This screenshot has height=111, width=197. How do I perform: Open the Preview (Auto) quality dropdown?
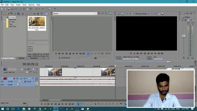click(x=149, y=14)
